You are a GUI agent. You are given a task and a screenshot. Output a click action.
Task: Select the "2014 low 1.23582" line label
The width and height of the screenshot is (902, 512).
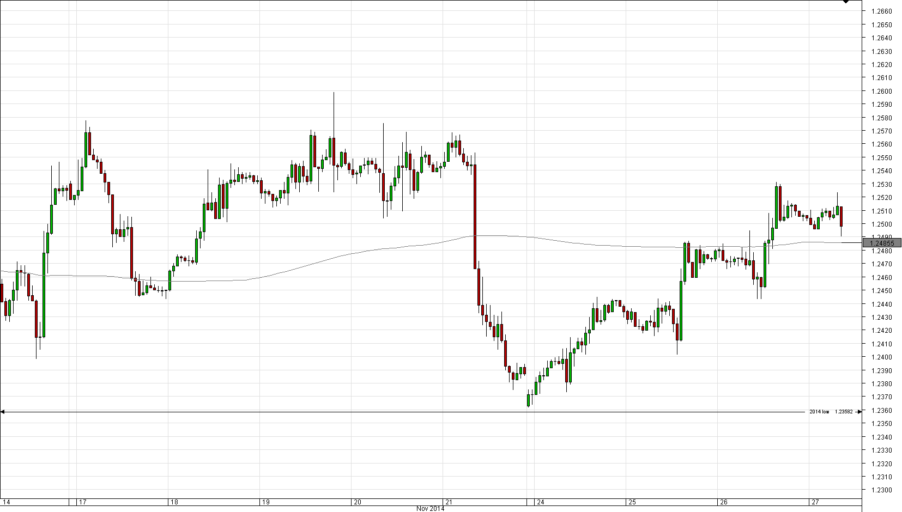pos(831,412)
